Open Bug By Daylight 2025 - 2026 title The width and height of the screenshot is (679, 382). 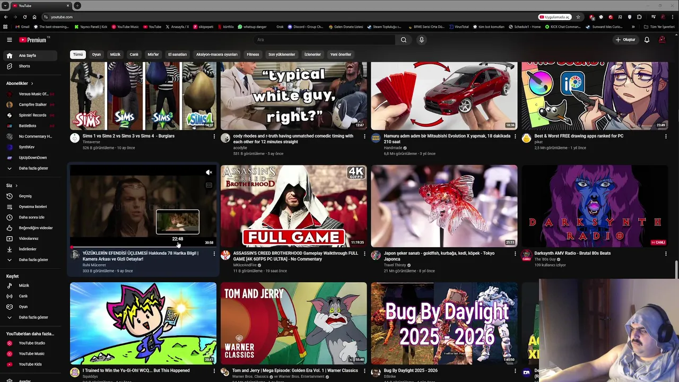(411, 370)
